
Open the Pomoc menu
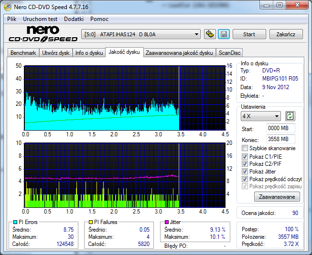coord(99,19)
